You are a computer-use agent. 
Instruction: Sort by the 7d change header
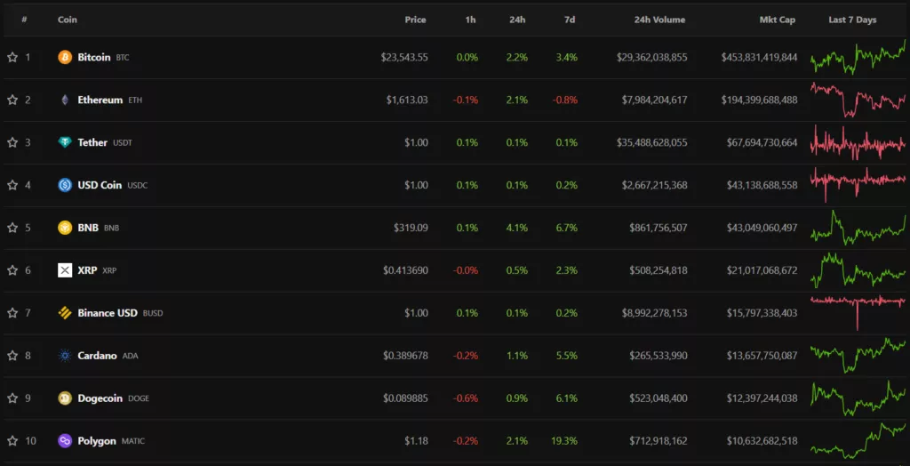coord(570,20)
